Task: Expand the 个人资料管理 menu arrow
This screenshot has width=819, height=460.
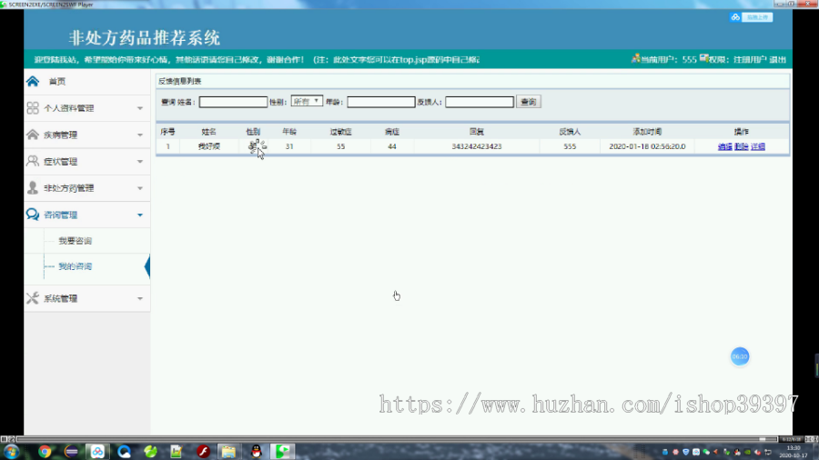Action: 140,108
